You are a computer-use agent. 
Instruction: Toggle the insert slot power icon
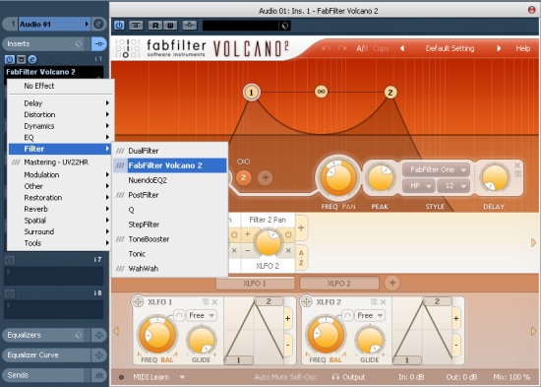click(9, 59)
